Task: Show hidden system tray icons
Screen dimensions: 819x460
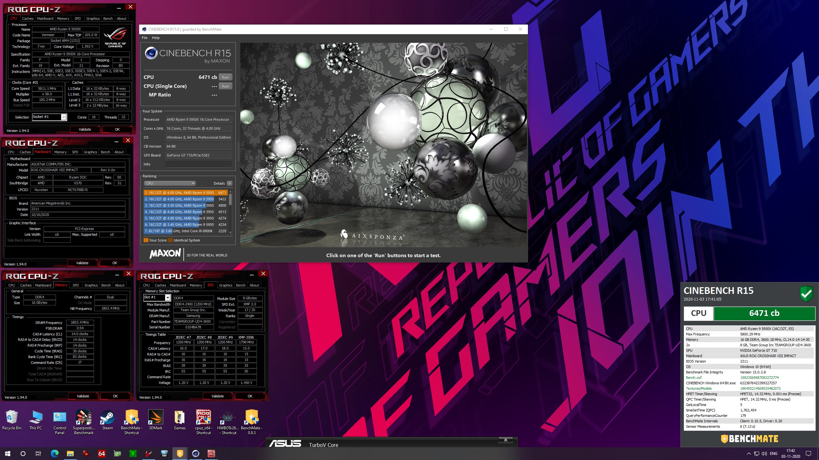Action: click(749, 454)
